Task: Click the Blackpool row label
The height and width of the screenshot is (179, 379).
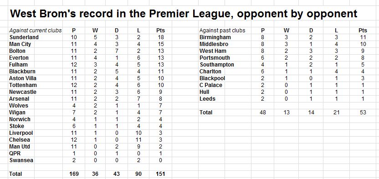Action: tap(212, 78)
